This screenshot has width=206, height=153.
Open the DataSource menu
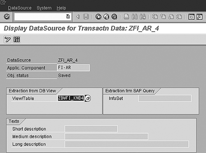coord(20,8)
